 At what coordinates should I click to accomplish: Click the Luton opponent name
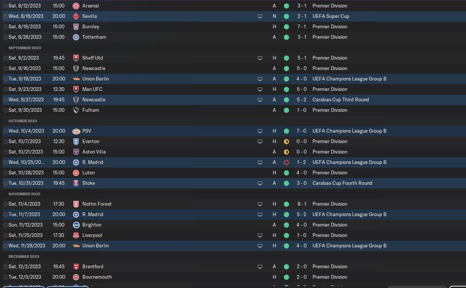click(88, 173)
